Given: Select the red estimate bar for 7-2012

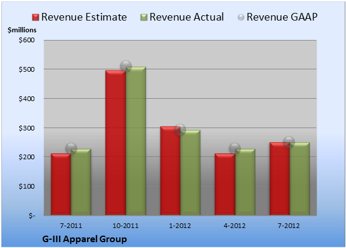Looking at the screenshot, I should 280,179.
